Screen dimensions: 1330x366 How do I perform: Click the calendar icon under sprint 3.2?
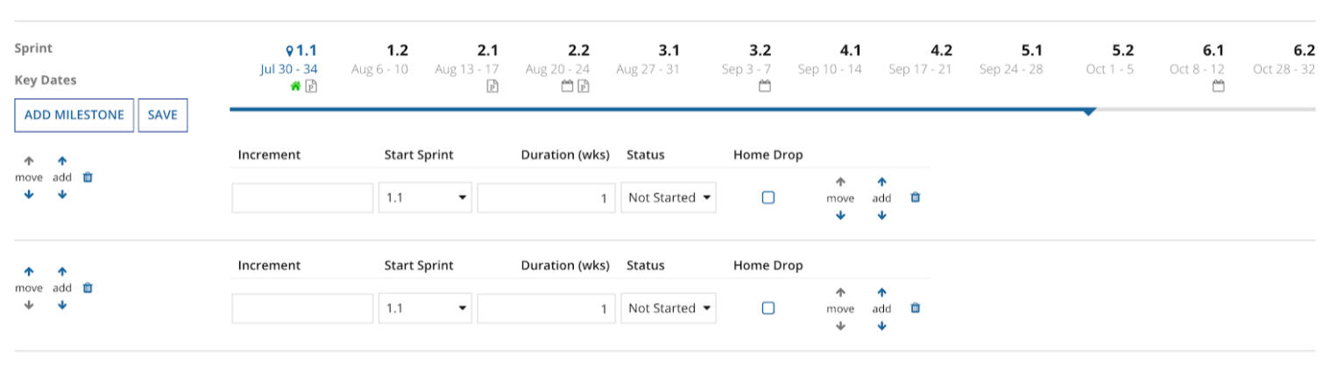tap(764, 86)
